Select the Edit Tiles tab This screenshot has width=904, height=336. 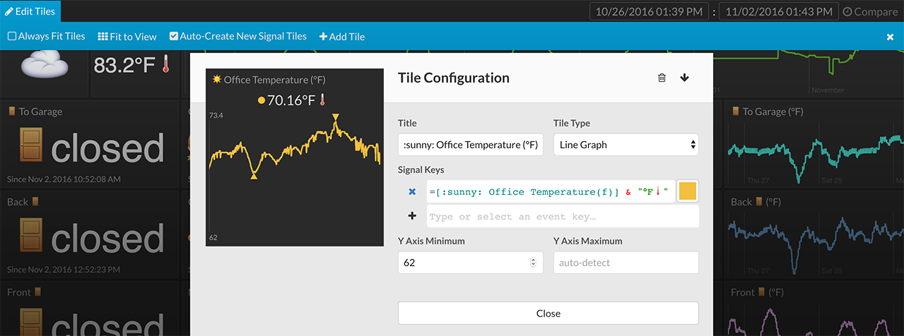point(30,11)
